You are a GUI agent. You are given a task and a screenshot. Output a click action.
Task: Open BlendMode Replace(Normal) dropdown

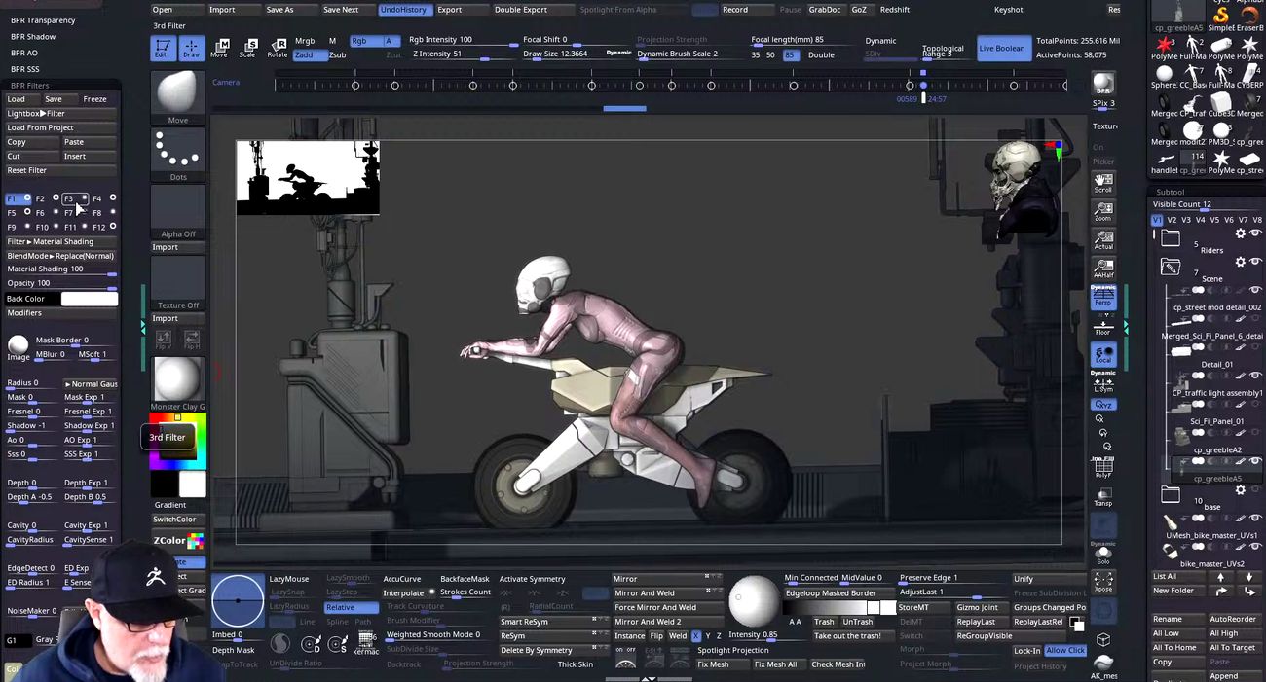pos(60,256)
